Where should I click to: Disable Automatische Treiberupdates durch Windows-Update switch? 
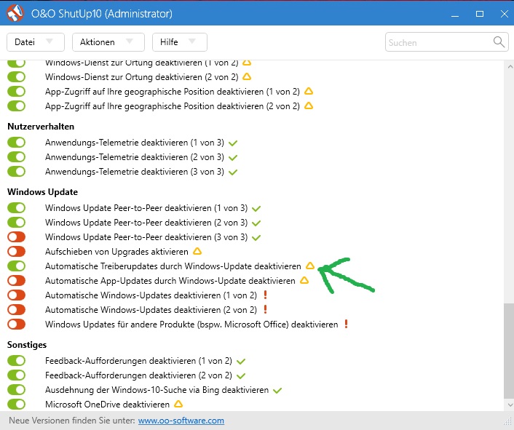[17, 266]
